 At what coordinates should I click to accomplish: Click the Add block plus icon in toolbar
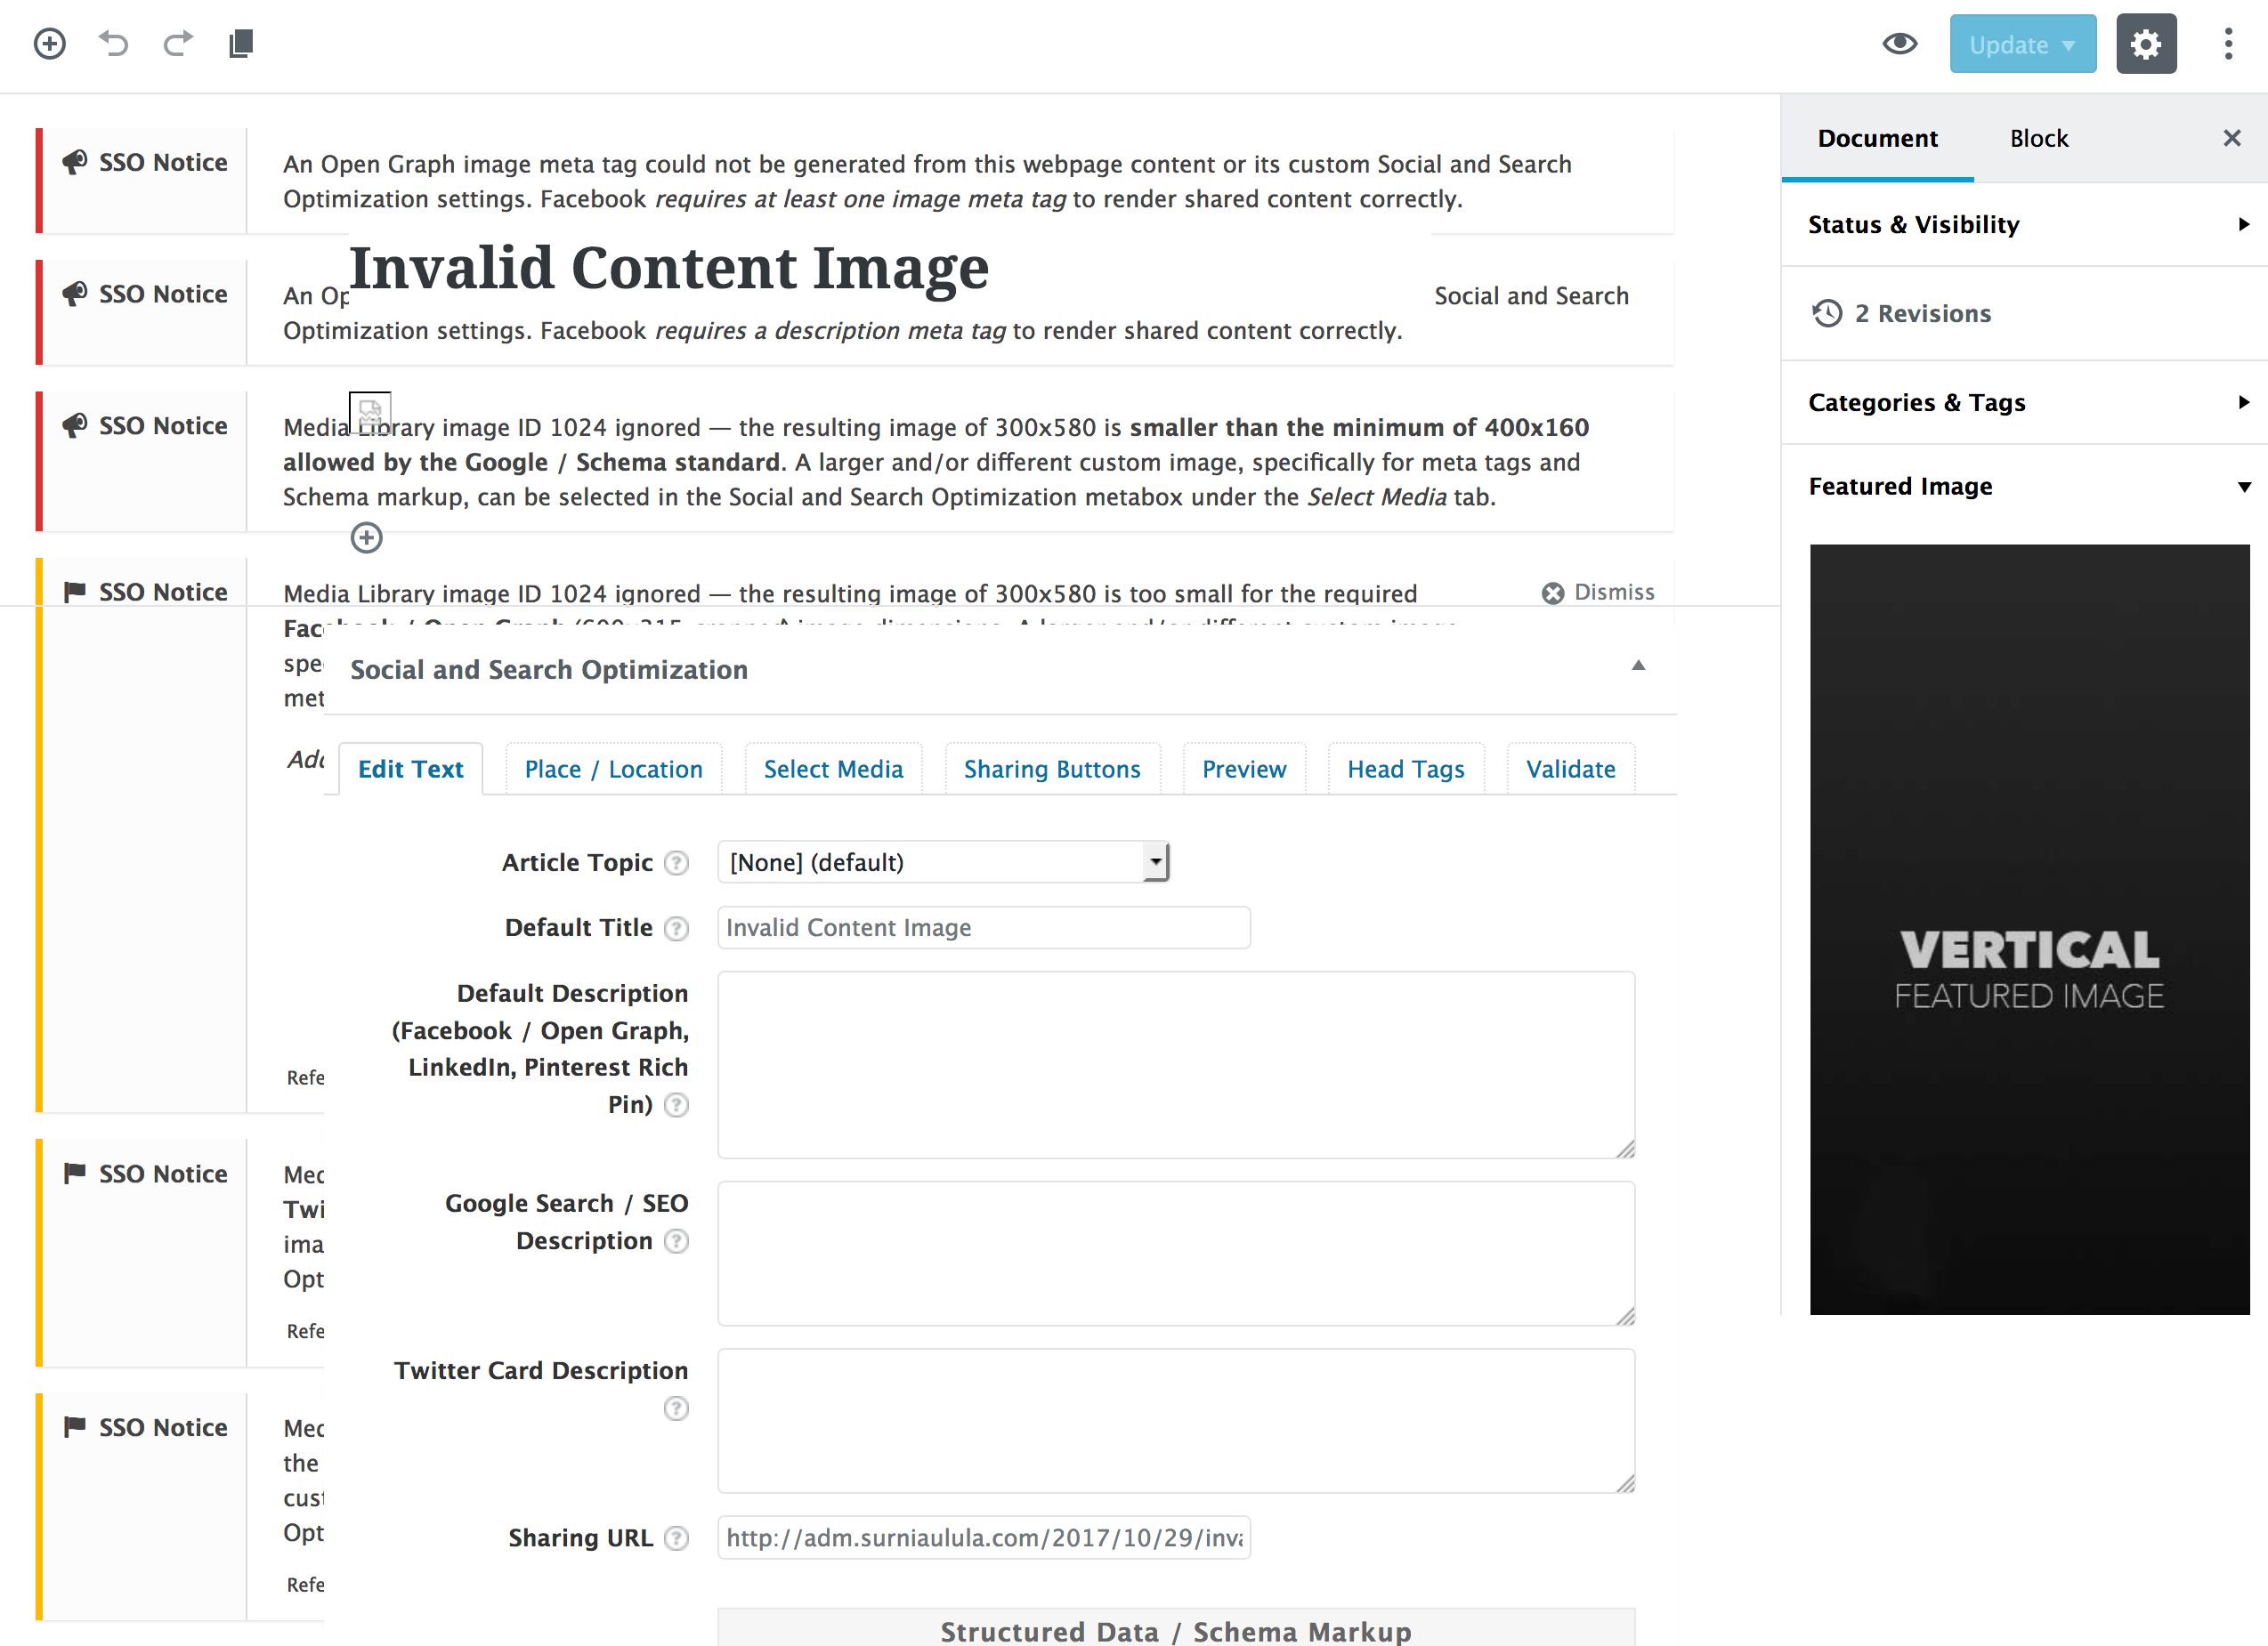click(50, 44)
